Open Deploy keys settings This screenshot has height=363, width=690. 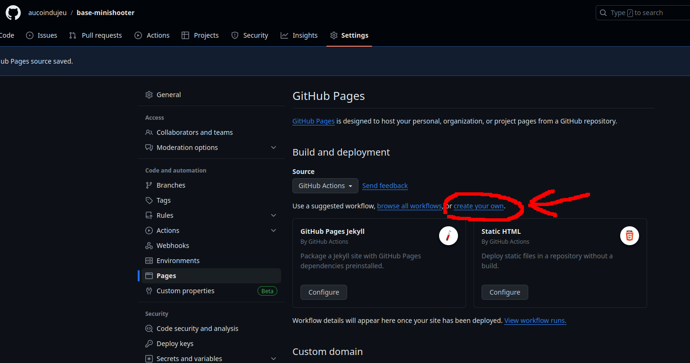[211, 344]
